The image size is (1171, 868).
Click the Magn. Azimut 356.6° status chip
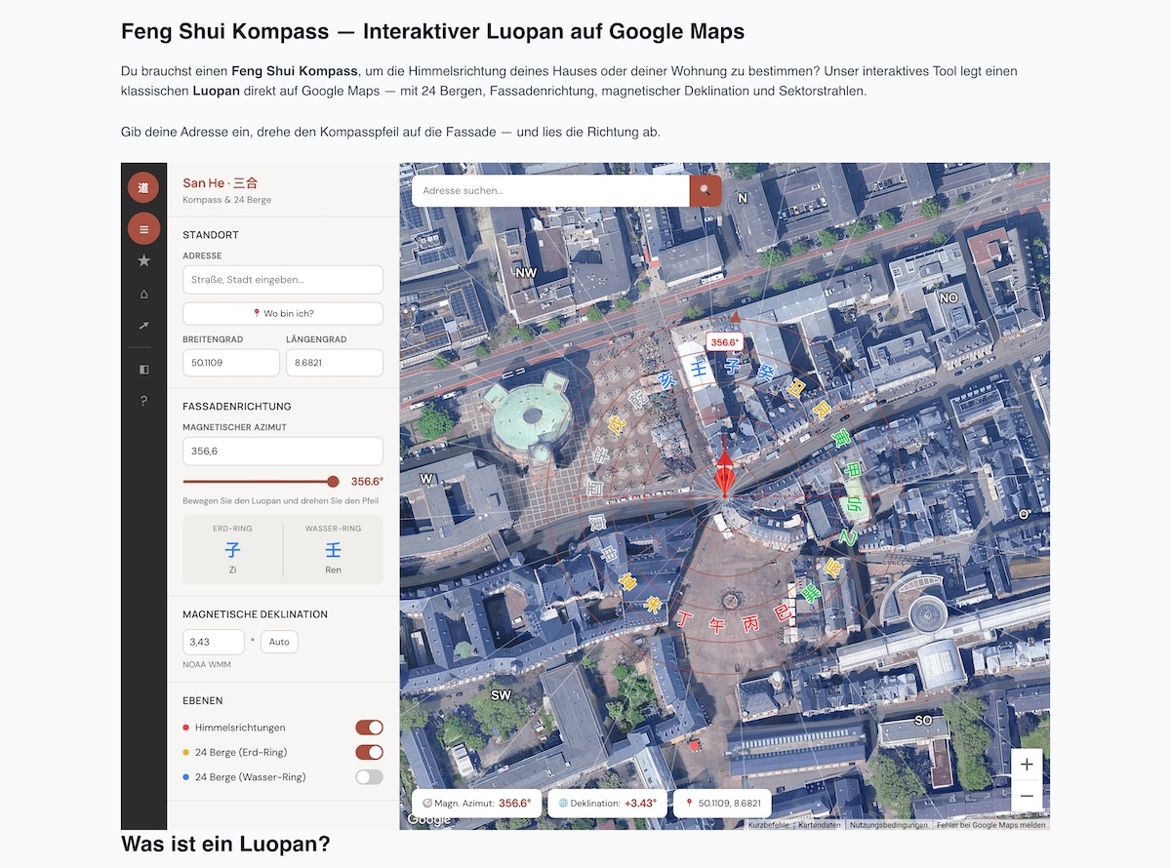476,804
